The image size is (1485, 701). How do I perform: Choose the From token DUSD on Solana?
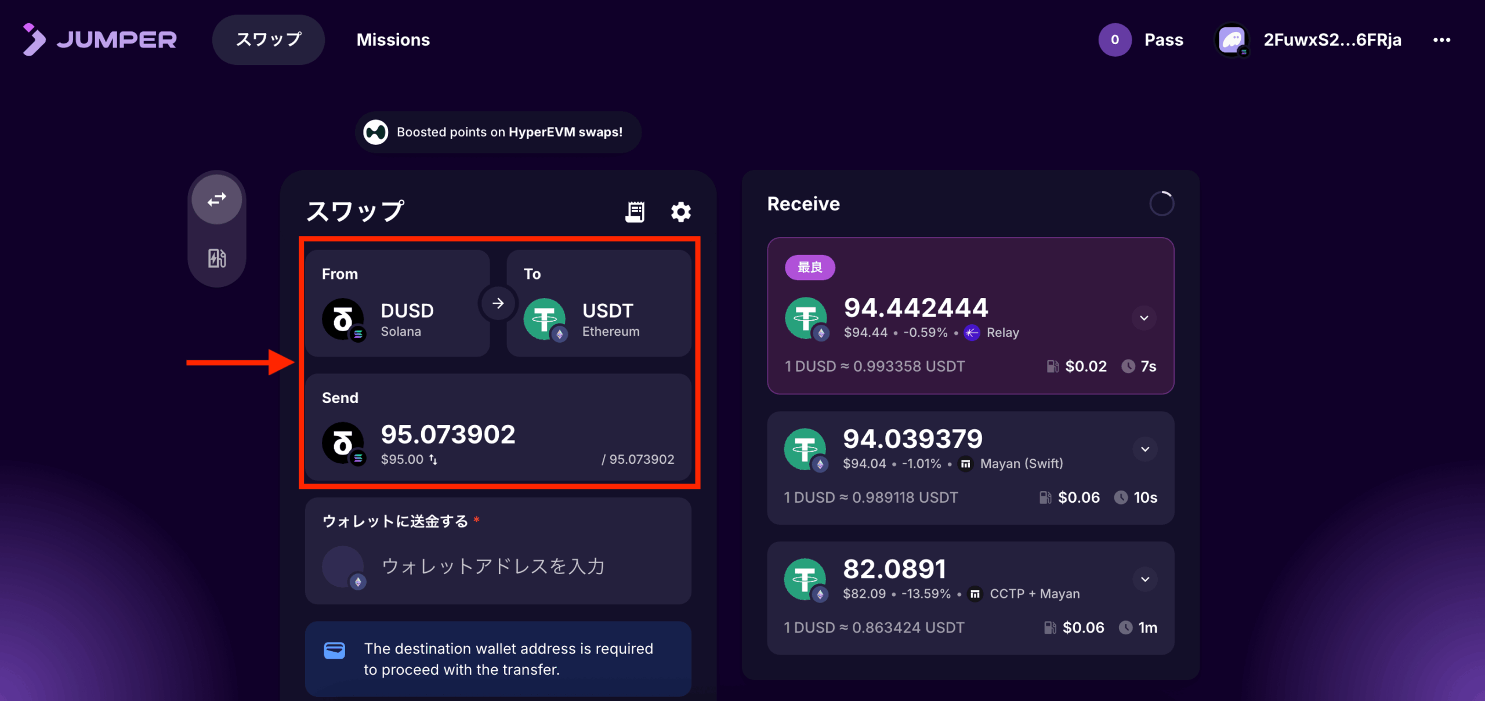pyautogui.click(x=397, y=303)
